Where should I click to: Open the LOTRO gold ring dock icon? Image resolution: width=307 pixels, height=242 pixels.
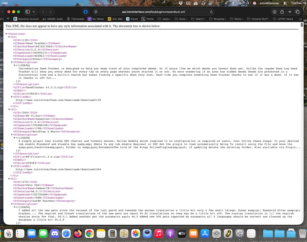coord(228,233)
